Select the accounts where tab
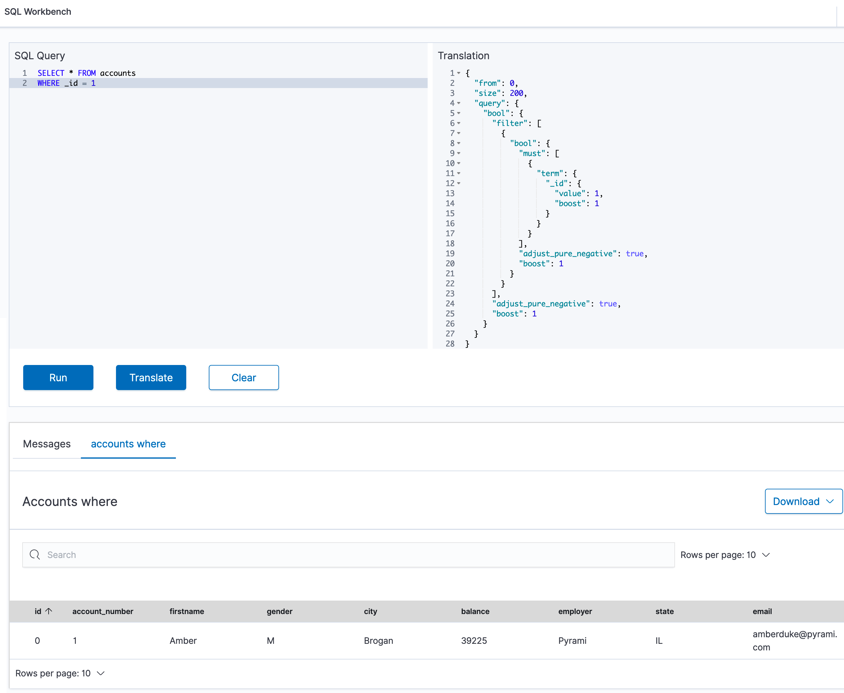This screenshot has height=693, width=844. [128, 444]
